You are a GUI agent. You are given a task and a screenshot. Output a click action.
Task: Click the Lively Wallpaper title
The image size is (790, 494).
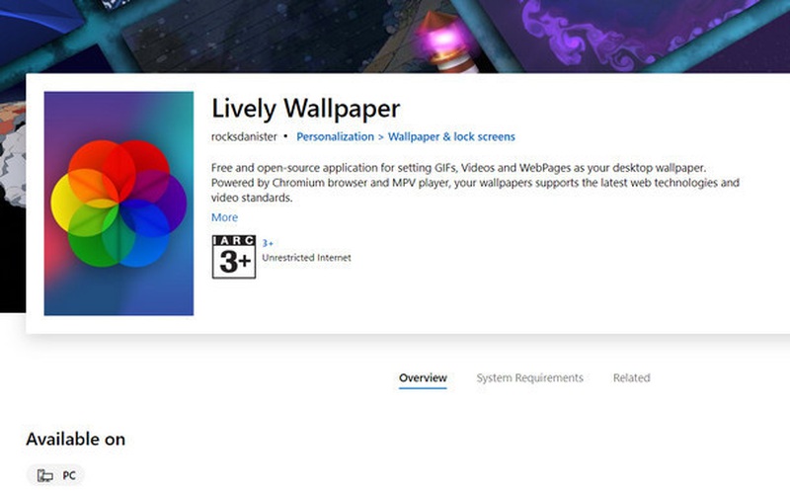(x=305, y=108)
